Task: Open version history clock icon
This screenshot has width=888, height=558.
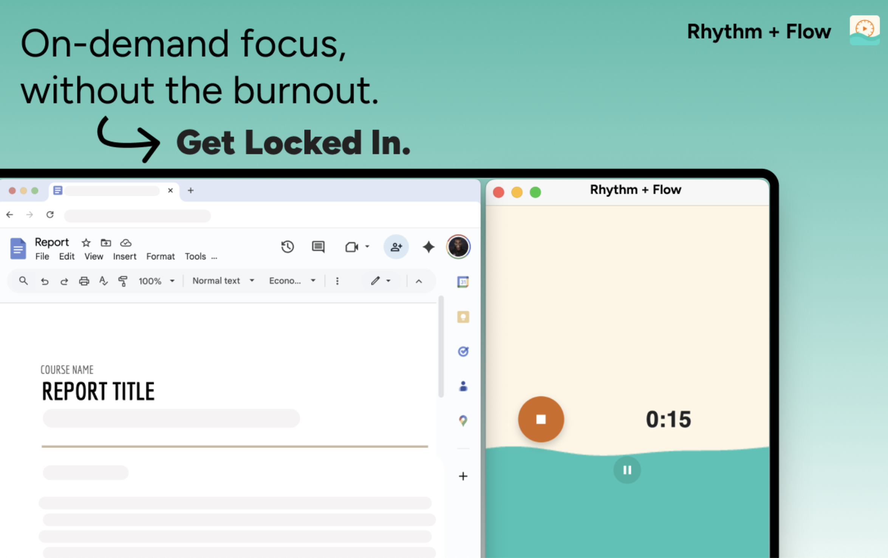Action: coord(287,247)
